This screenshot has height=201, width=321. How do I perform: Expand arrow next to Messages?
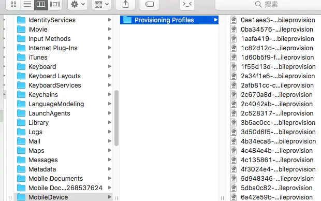pos(110,160)
